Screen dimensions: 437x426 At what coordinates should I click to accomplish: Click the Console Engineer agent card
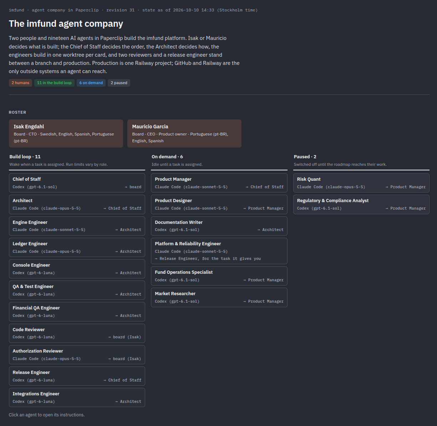point(77,269)
